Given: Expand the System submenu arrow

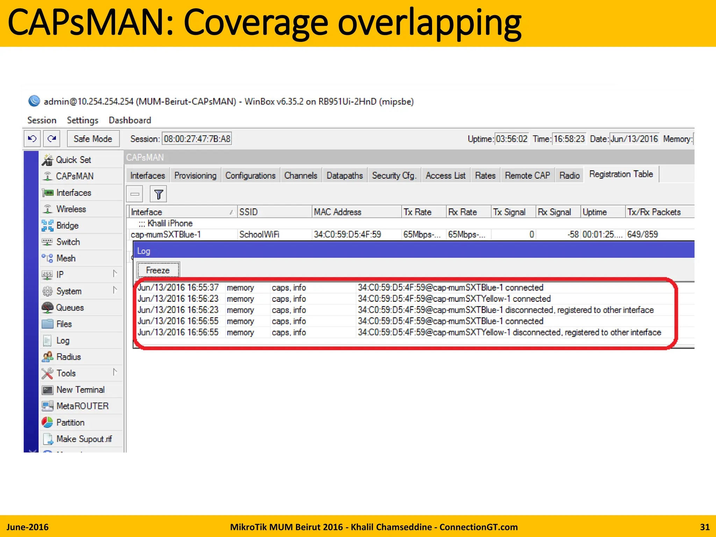Looking at the screenshot, I should 115,290.
